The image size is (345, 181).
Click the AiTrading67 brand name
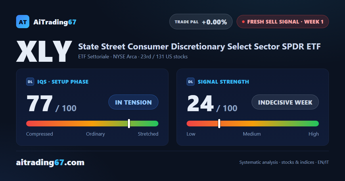55,22
